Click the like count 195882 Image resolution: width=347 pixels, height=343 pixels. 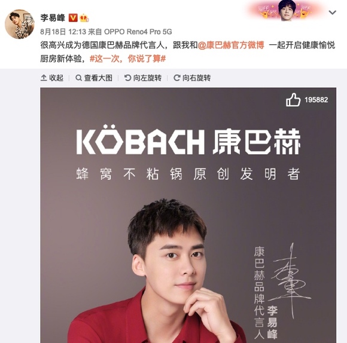coord(316,100)
